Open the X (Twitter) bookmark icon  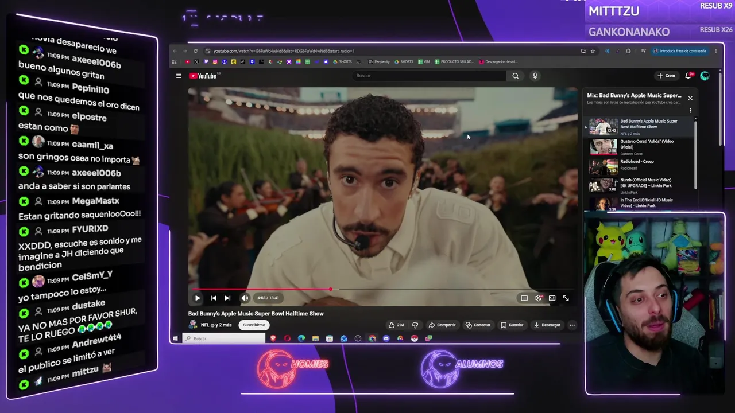[196, 62]
